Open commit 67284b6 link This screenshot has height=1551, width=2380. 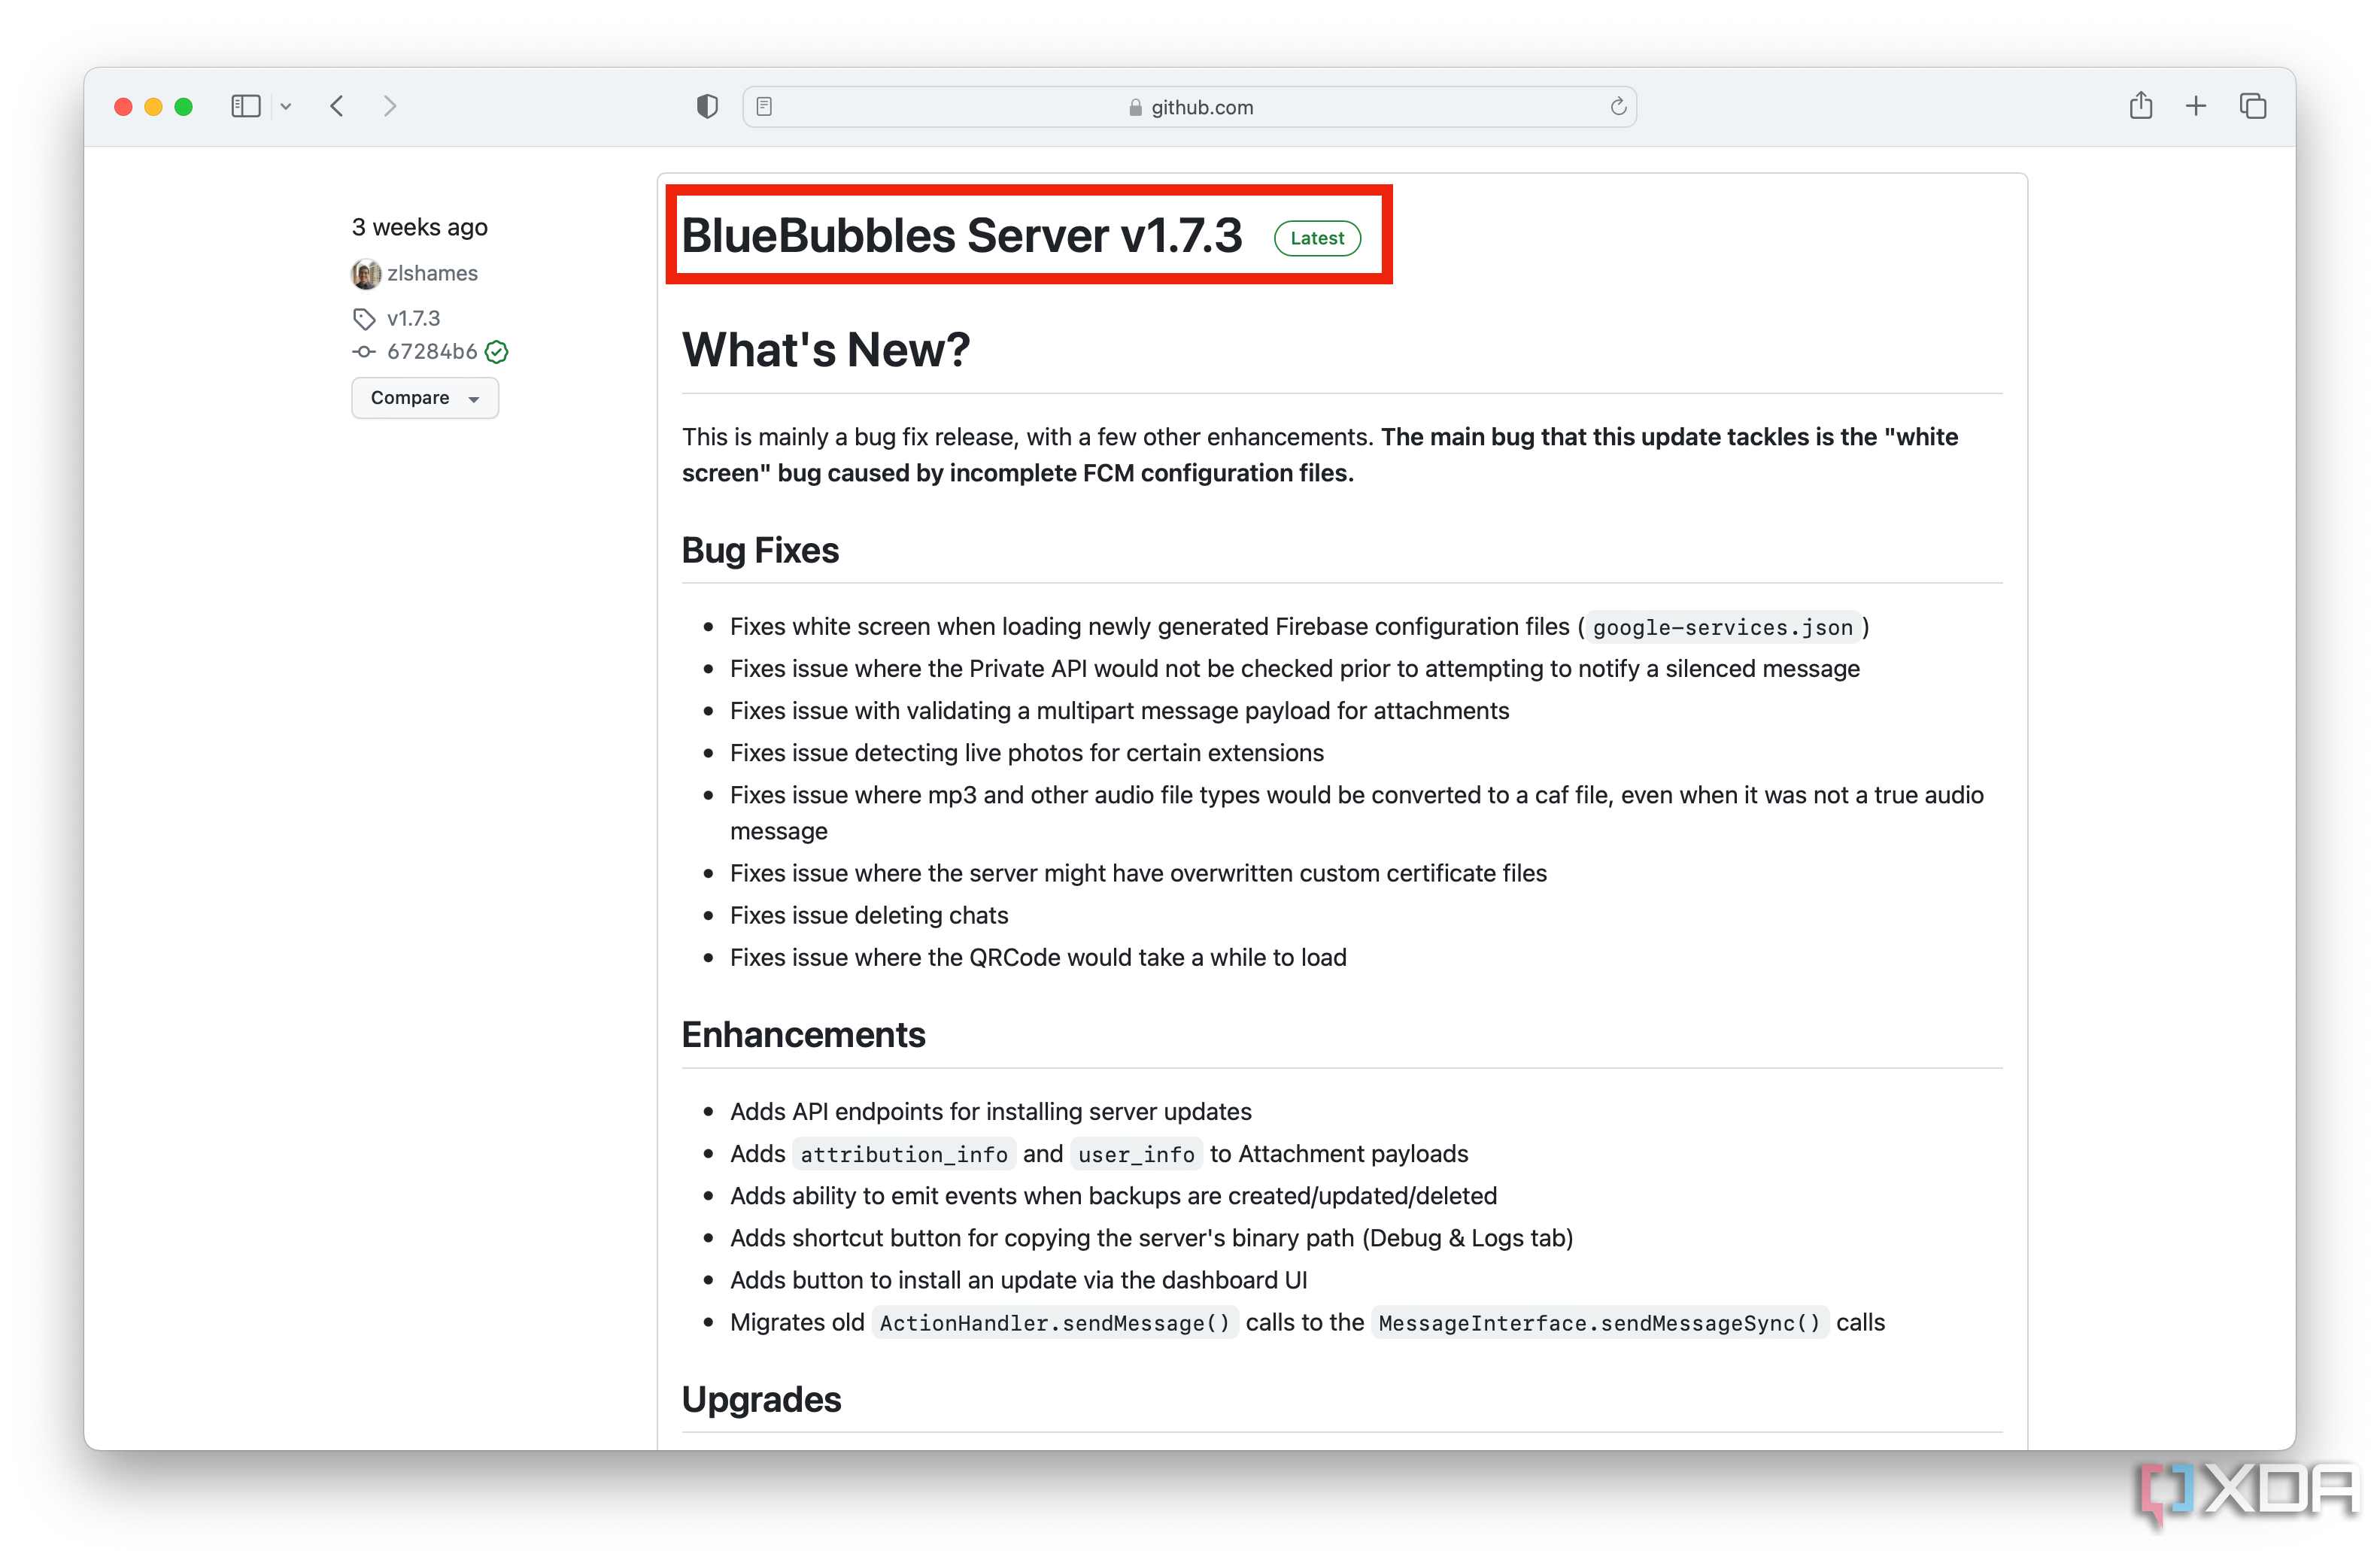[432, 351]
